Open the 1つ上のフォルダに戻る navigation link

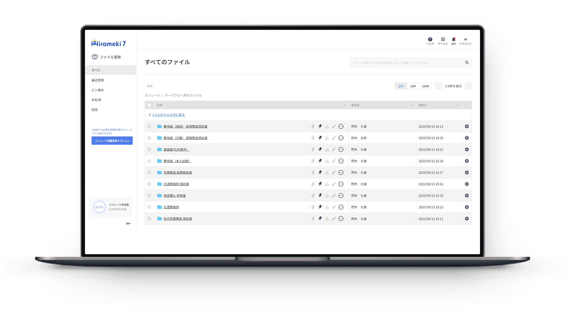(168, 115)
